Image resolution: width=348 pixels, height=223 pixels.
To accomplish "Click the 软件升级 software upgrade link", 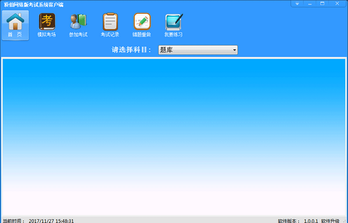I will [330, 221].
